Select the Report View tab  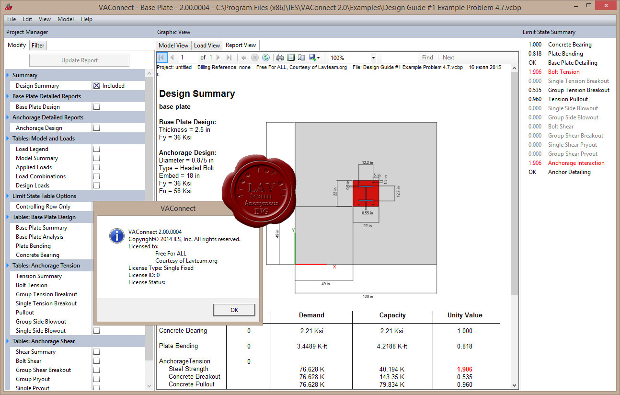coord(241,45)
